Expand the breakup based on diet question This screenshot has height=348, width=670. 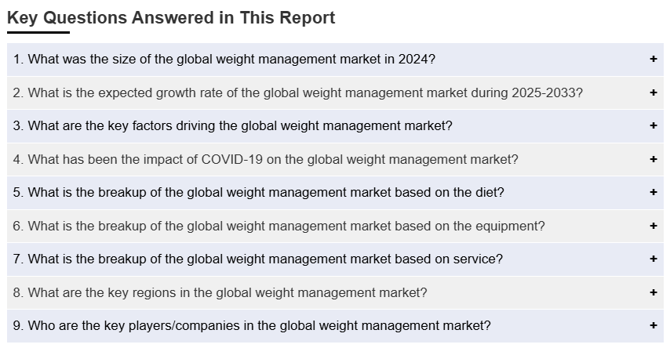point(259,192)
